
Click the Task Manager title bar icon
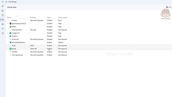(6, 2)
